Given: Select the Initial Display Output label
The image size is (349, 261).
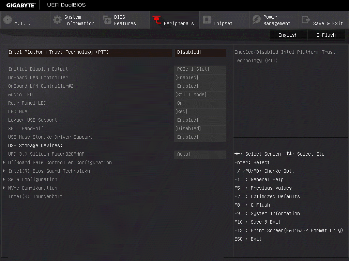Looking at the screenshot, I should click(x=38, y=69).
